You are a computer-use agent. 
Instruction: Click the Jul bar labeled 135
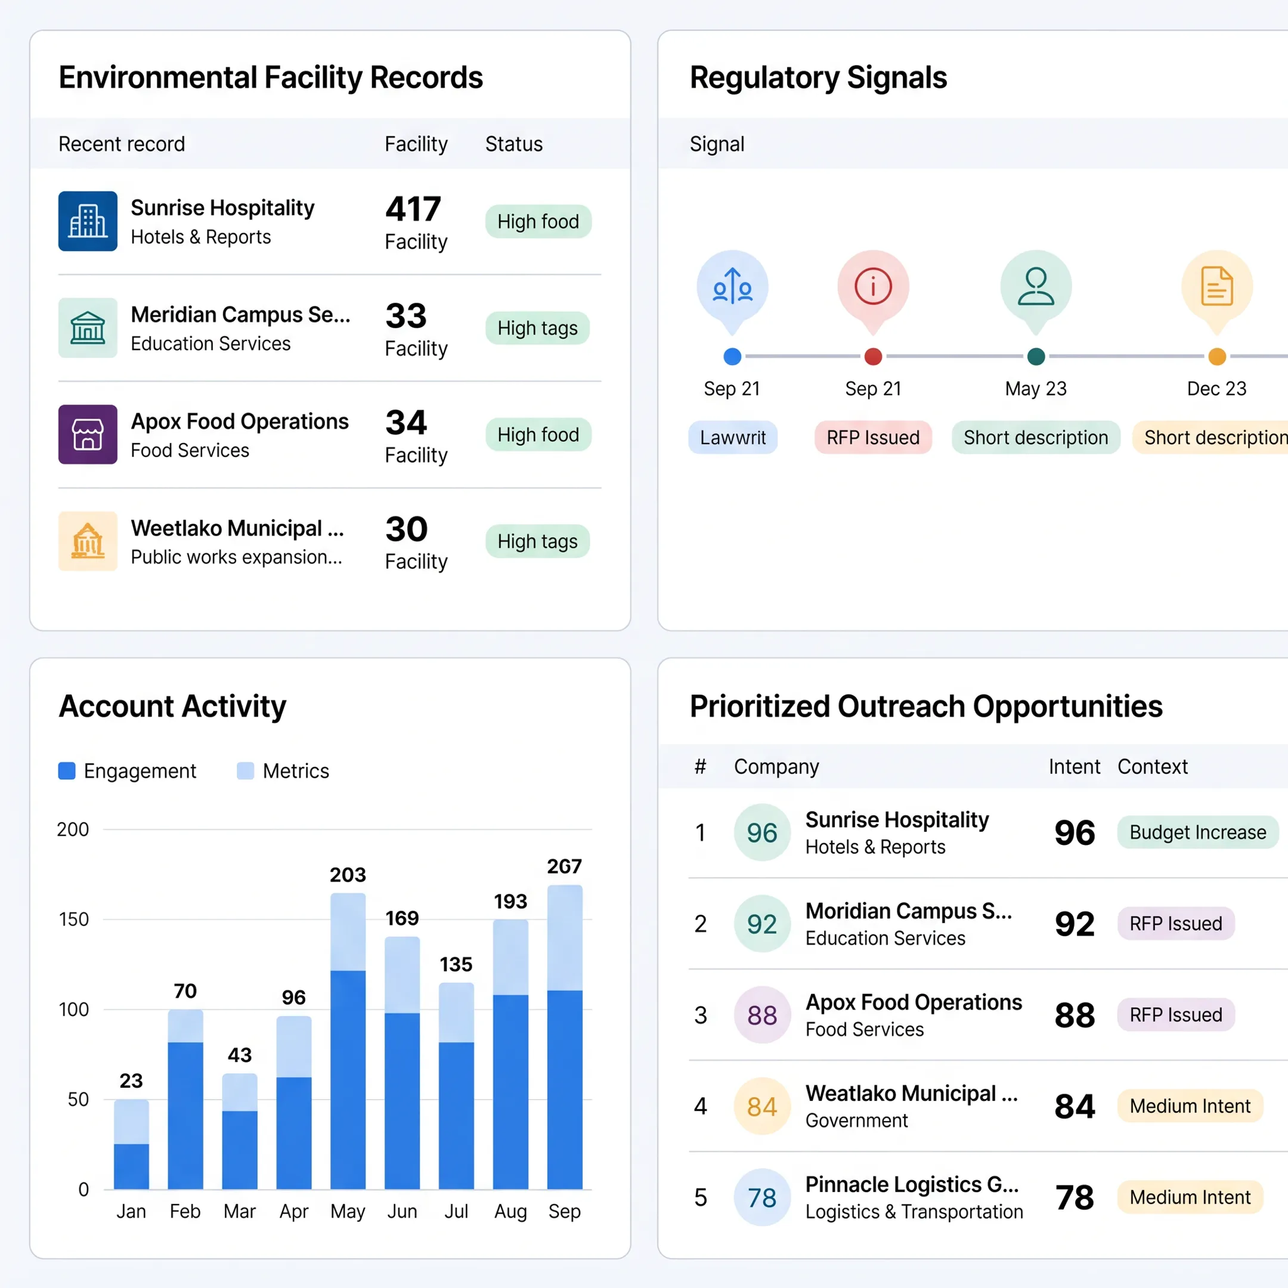(456, 1086)
